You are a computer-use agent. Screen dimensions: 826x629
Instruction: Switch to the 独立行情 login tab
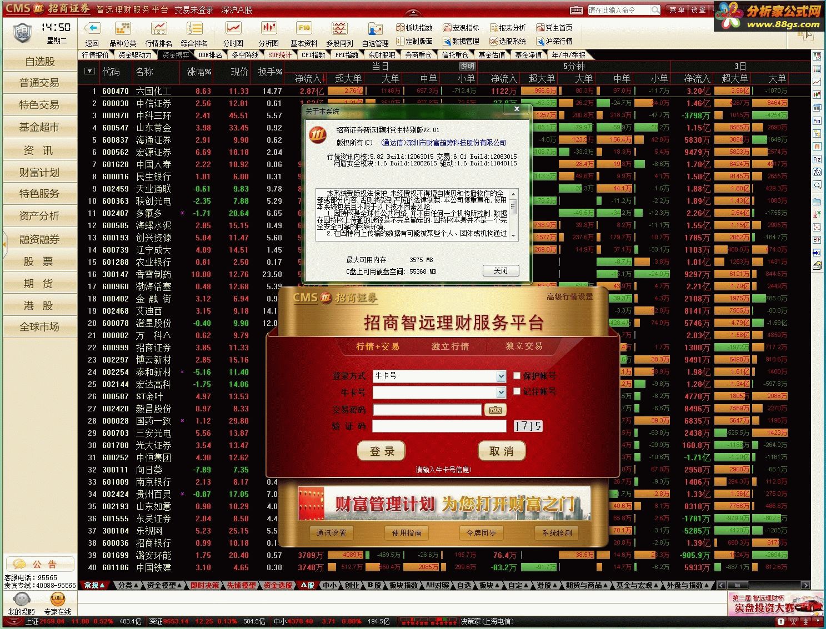450,346
